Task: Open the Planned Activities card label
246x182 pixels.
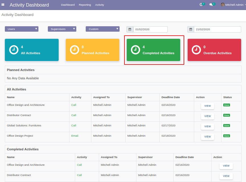Action: 95,53
